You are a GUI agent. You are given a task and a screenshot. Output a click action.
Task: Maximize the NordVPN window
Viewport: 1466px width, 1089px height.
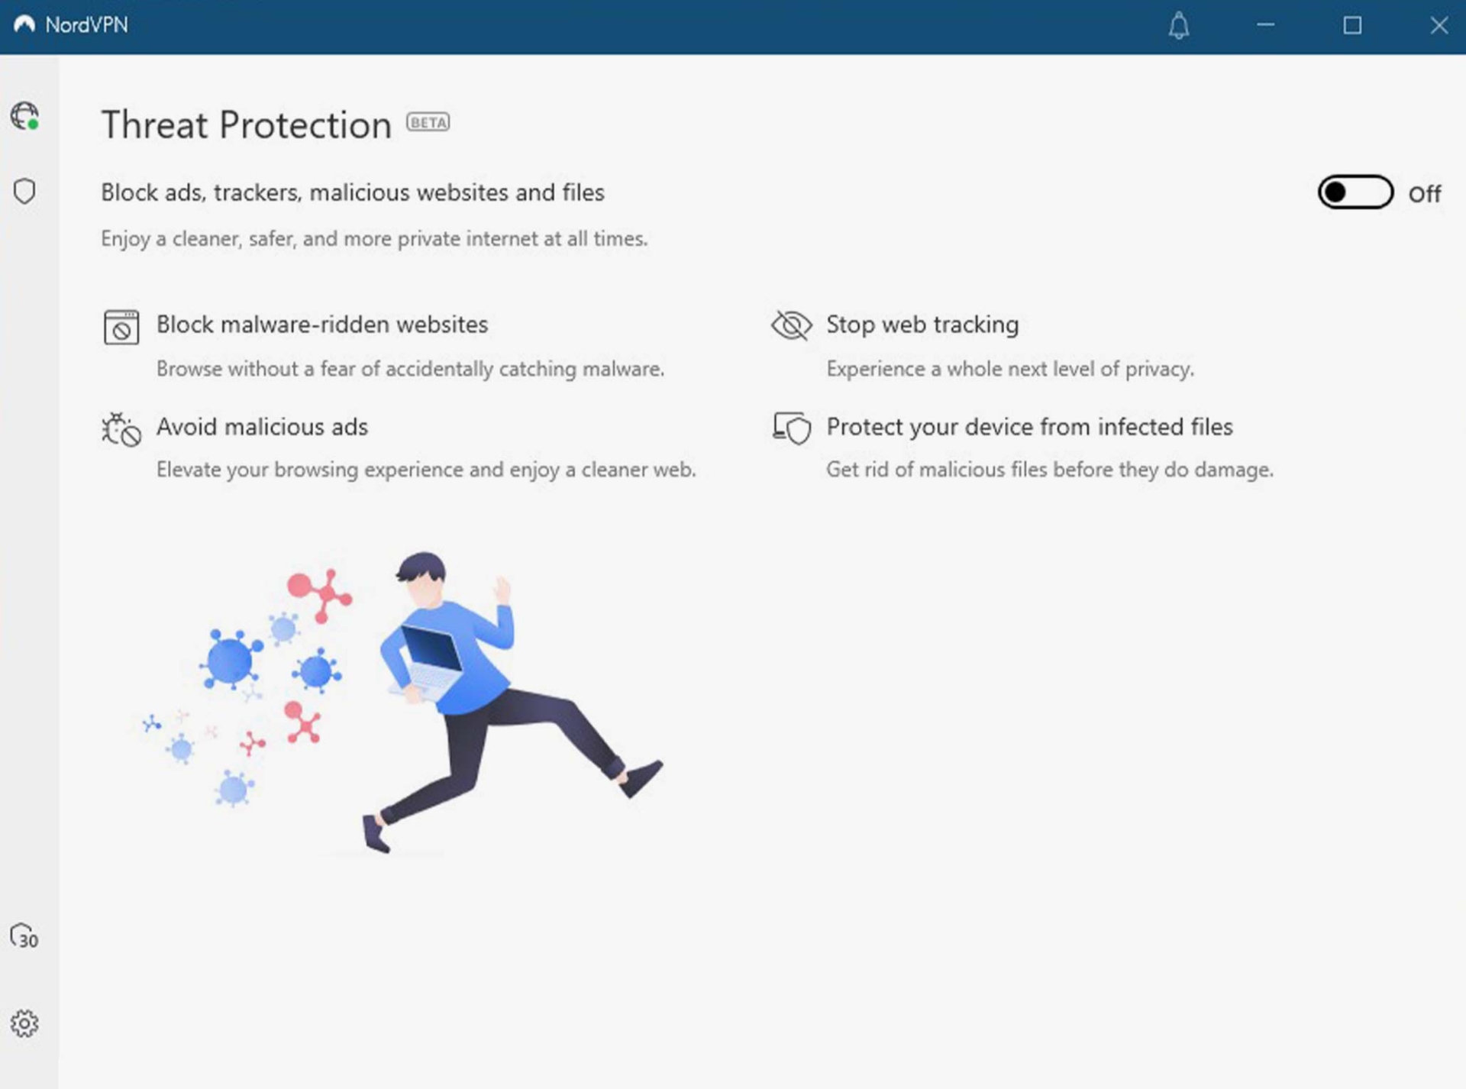[1352, 25]
